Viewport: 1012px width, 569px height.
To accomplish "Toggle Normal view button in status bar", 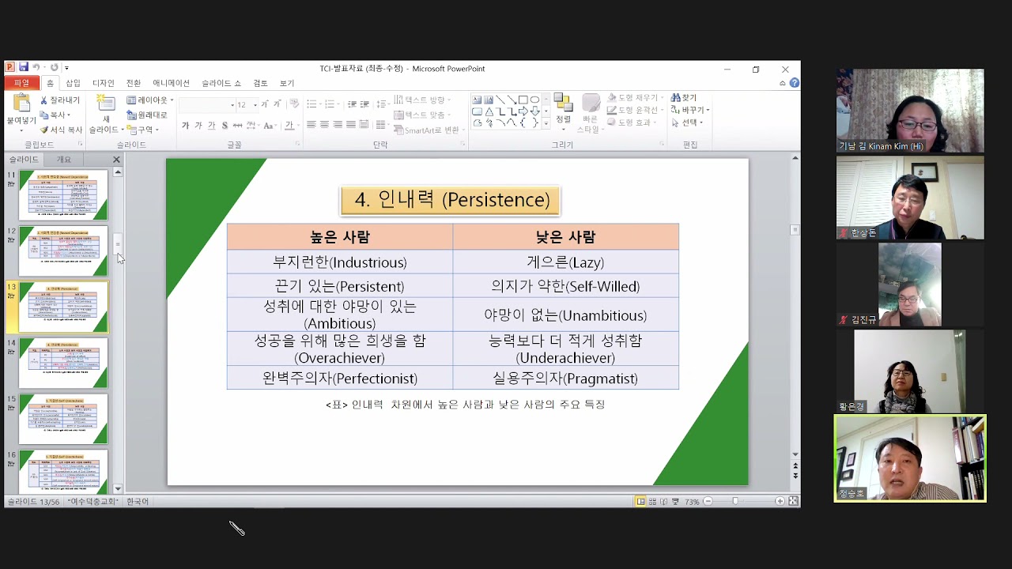I will 640,501.
